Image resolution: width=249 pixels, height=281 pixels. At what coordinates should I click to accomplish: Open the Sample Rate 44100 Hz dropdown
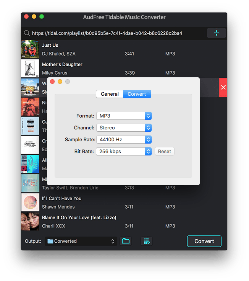pos(124,139)
